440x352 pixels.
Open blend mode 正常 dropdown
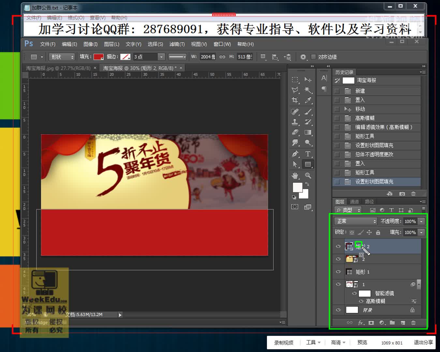(356, 221)
